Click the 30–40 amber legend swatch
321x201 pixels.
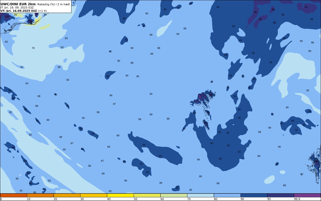click(94, 195)
